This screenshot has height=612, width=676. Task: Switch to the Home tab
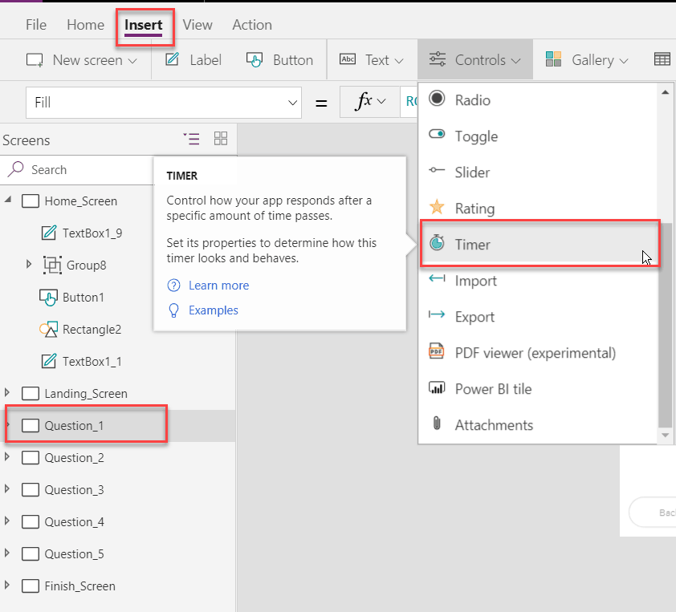click(85, 25)
